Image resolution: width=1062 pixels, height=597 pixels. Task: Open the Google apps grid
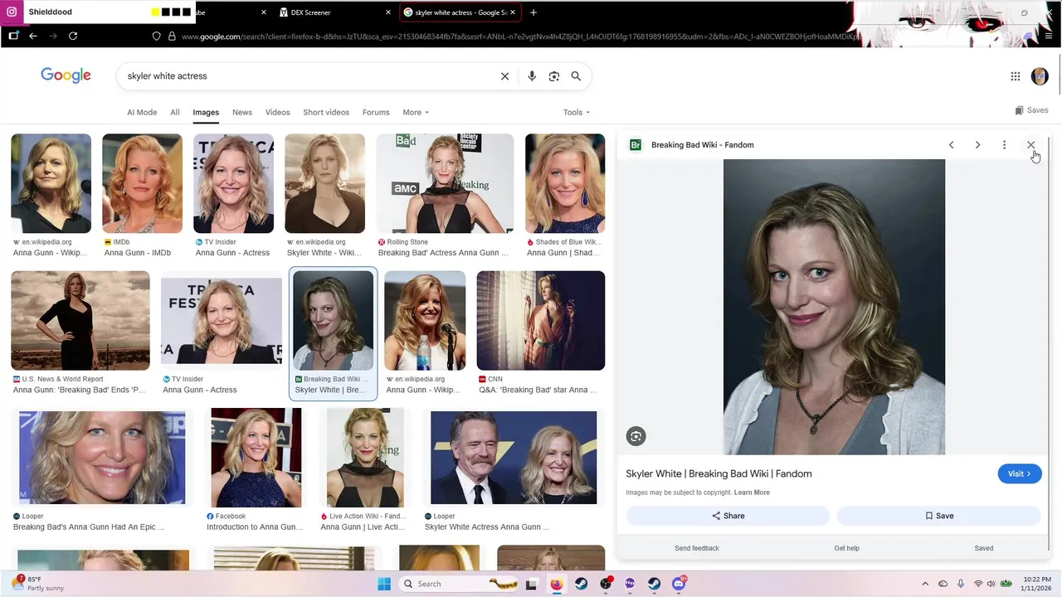click(x=1016, y=76)
